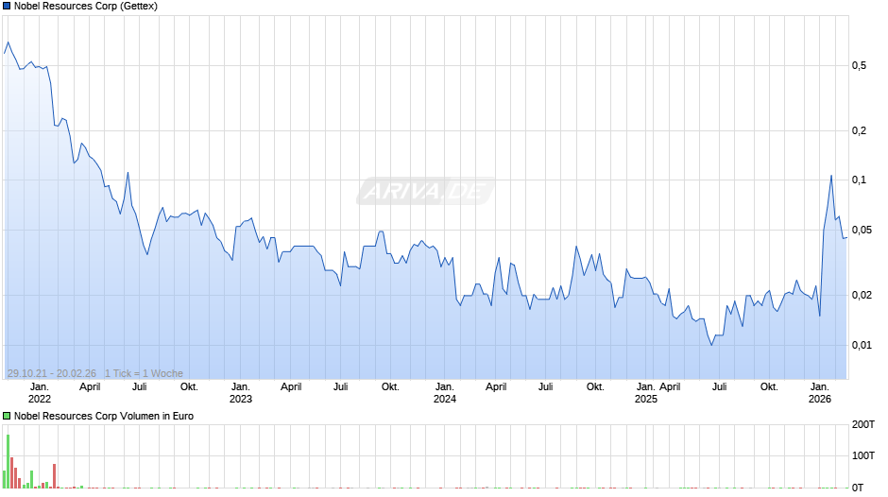This screenshot has width=888, height=497.
Task: Click the blue legend square for Nobel Resources Corp
Action: click(x=7, y=7)
